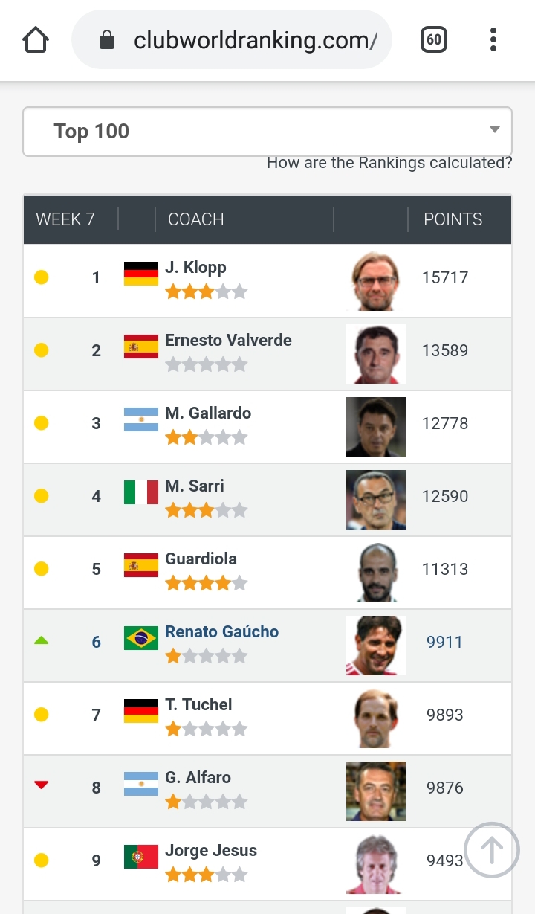Click the WEEK 7 column header

click(x=65, y=219)
